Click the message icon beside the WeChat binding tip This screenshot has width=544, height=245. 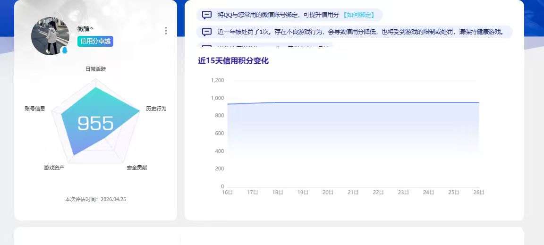pos(207,15)
